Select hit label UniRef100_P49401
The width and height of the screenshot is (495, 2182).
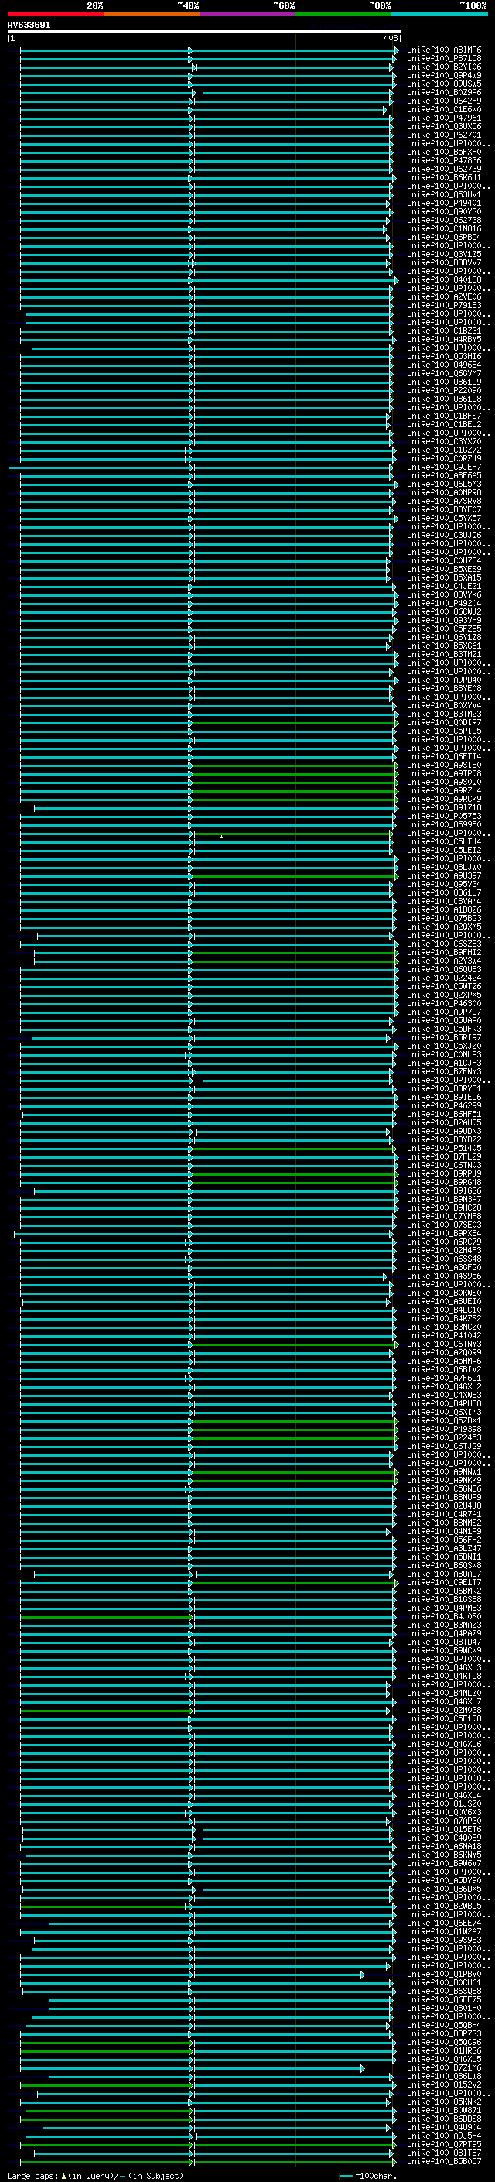443,204
